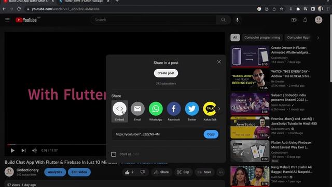The height and width of the screenshot is (187, 332).
Task: Click the Create post button
Action: pyautogui.click(x=166, y=73)
